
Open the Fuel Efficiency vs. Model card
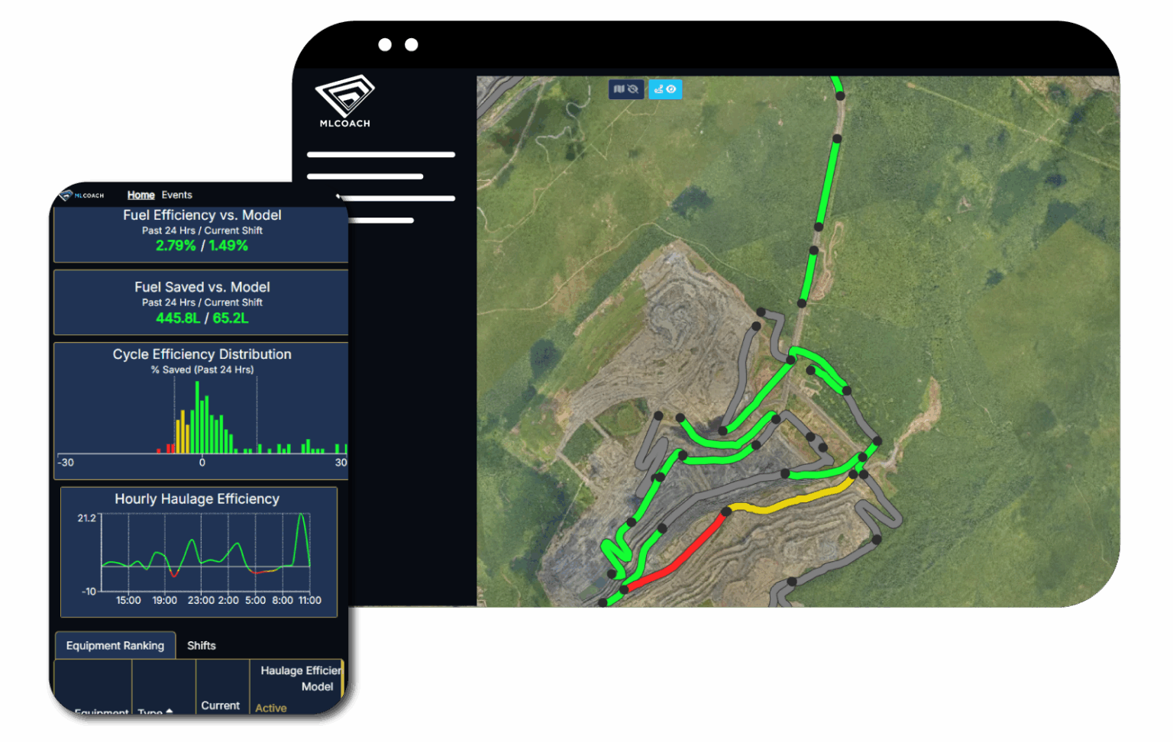tap(202, 231)
